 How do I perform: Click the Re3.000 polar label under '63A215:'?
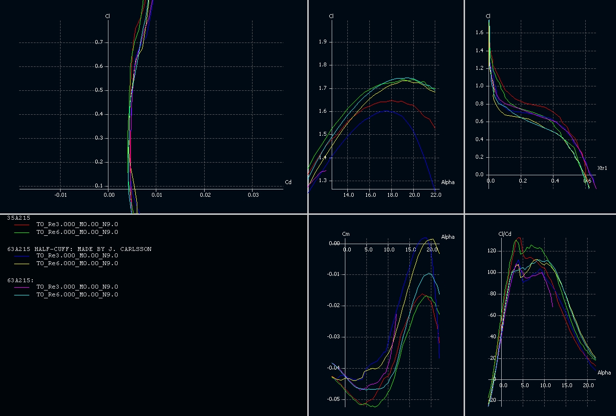tap(77, 287)
